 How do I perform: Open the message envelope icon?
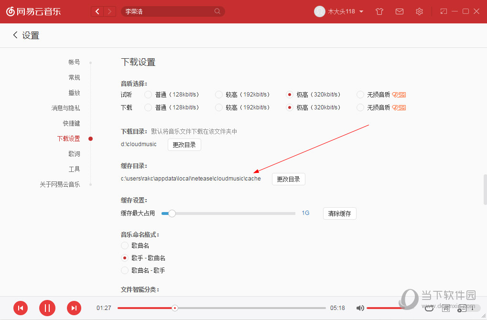pyautogui.click(x=399, y=11)
